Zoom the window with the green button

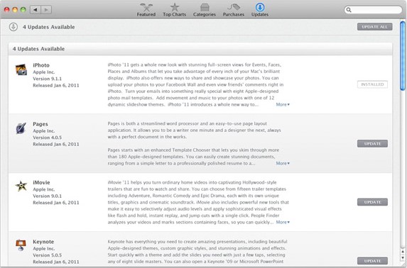[x=23, y=10]
